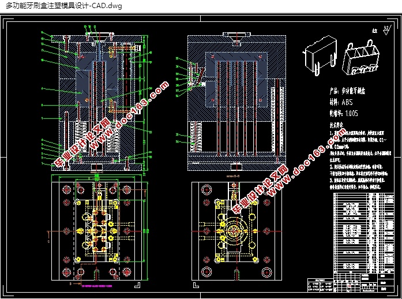Select the concentric circles in the right plan view

click(x=234, y=230)
